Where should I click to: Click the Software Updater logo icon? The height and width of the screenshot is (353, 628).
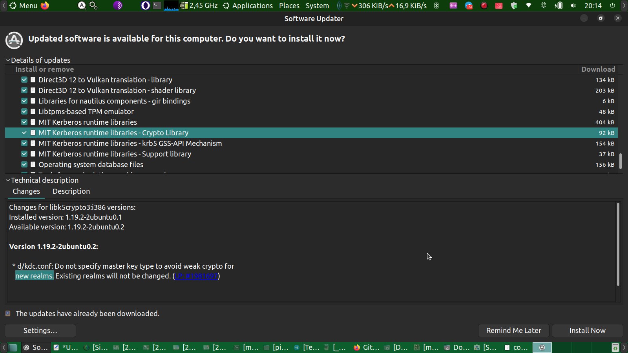tap(14, 40)
